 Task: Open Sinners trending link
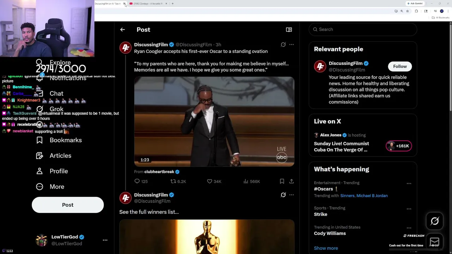(x=347, y=196)
